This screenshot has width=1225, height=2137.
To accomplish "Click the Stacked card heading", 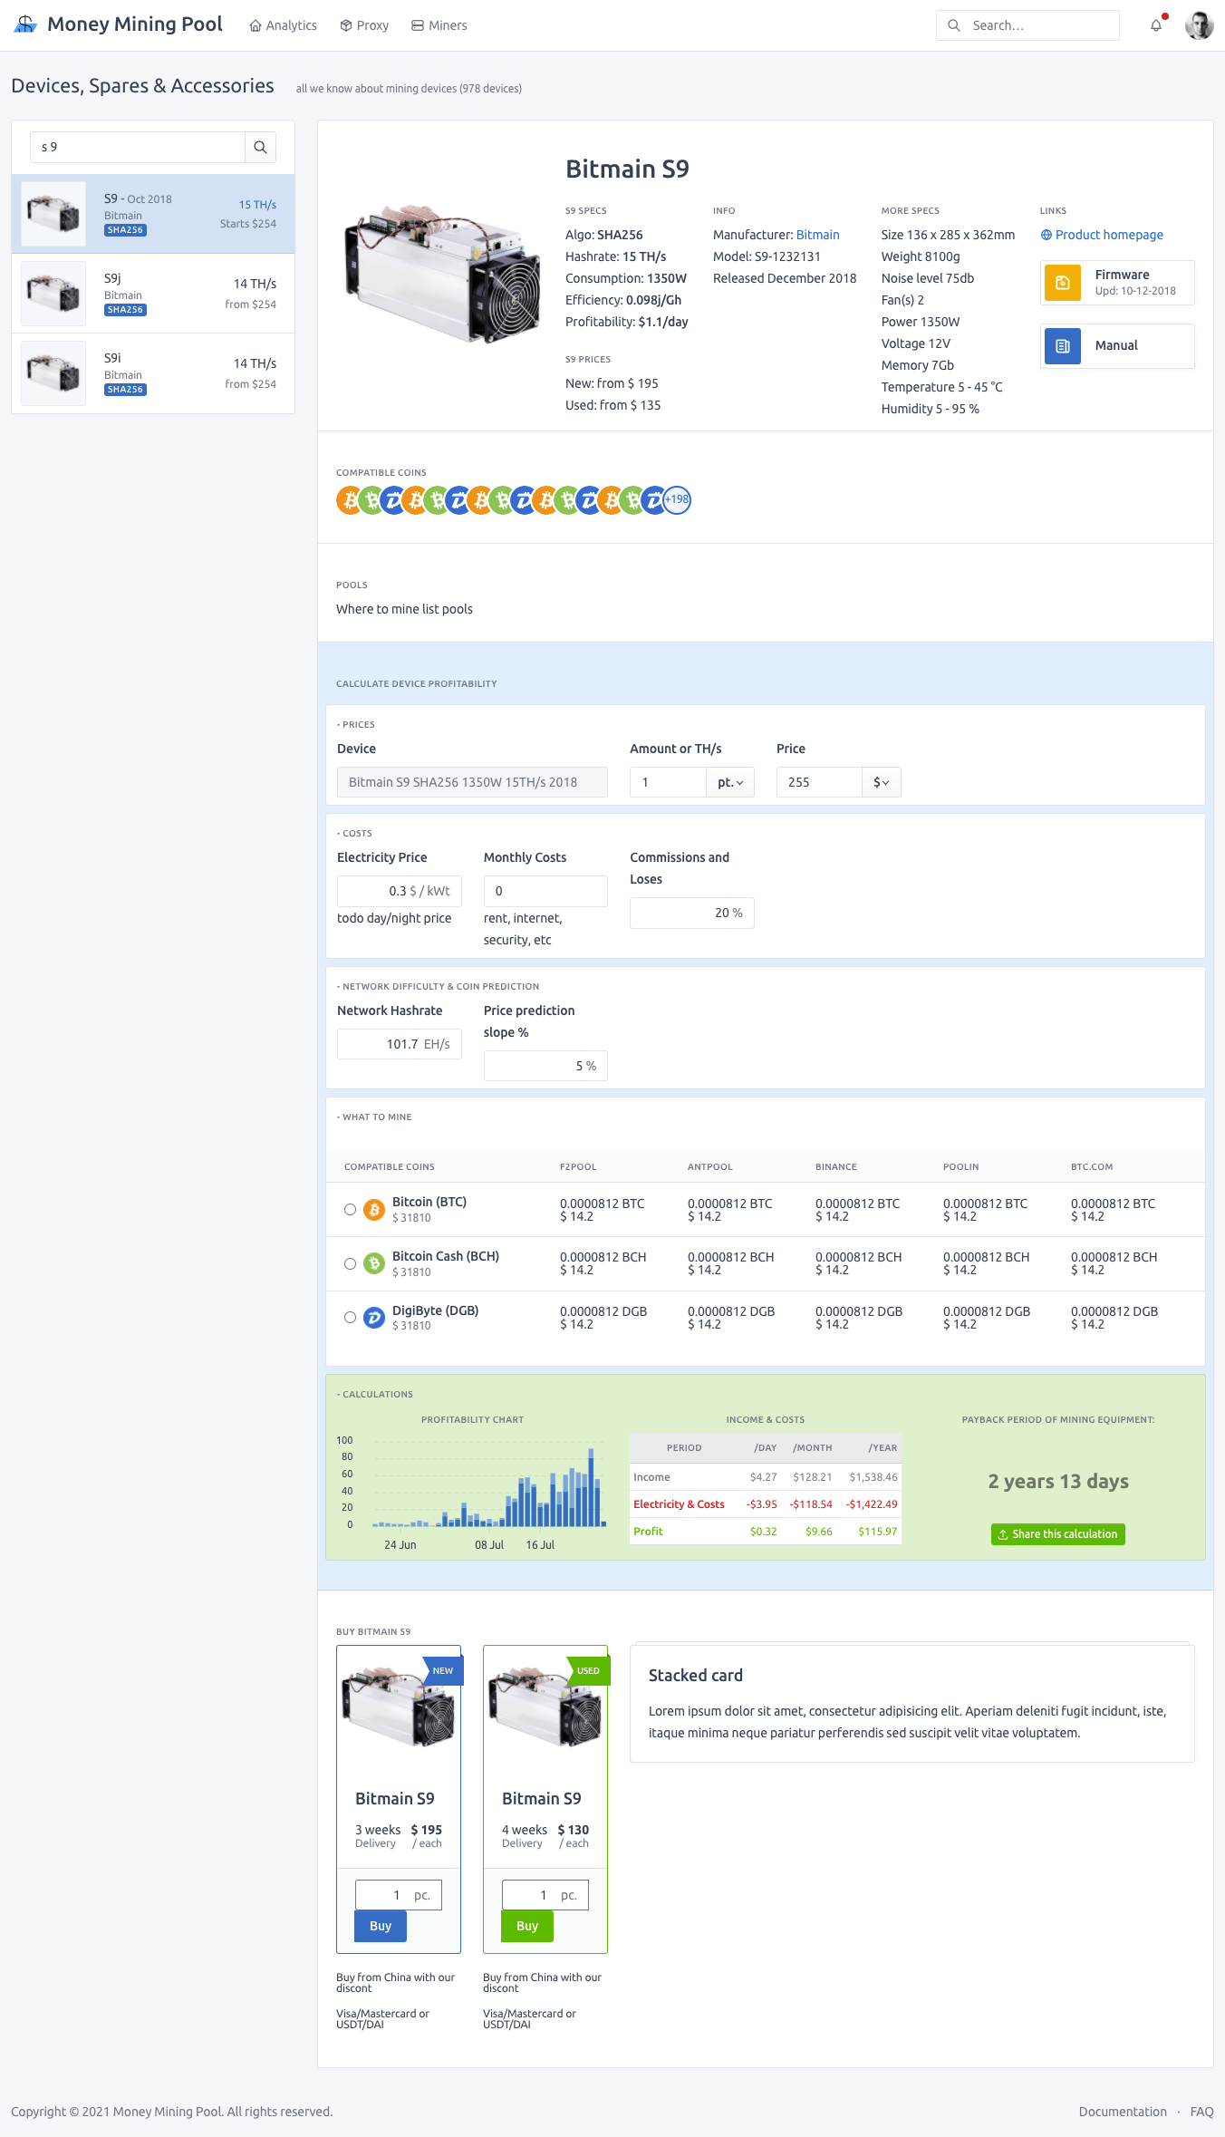I will coord(696,1676).
